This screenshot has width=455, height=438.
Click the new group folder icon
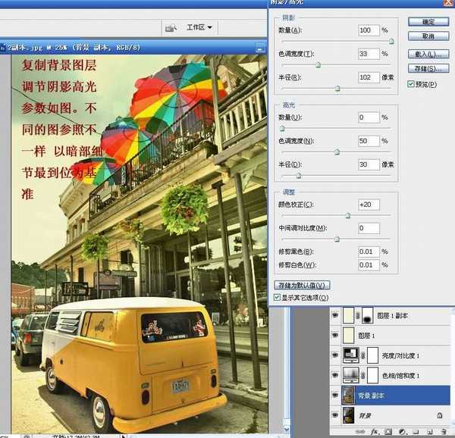tap(415, 433)
